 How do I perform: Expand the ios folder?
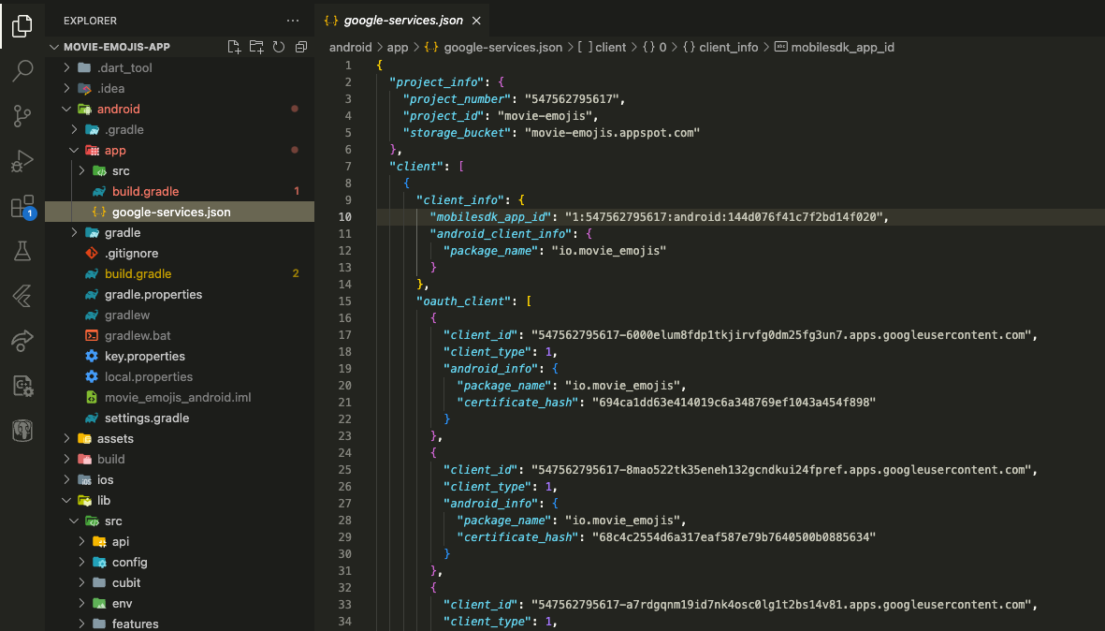67,479
